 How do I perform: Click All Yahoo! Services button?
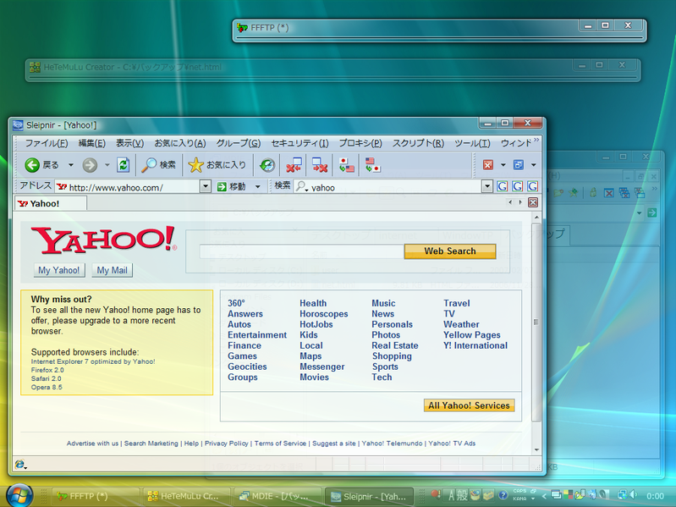[469, 405]
